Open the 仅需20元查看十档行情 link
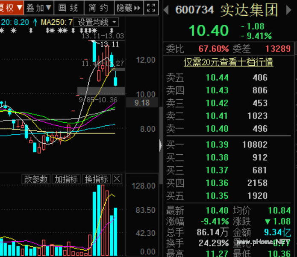This screenshot has height=257, width=297. point(228,62)
